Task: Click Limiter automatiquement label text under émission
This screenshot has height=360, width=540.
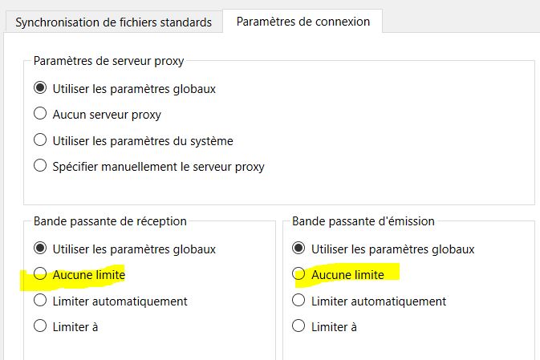Action: [x=379, y=301]
